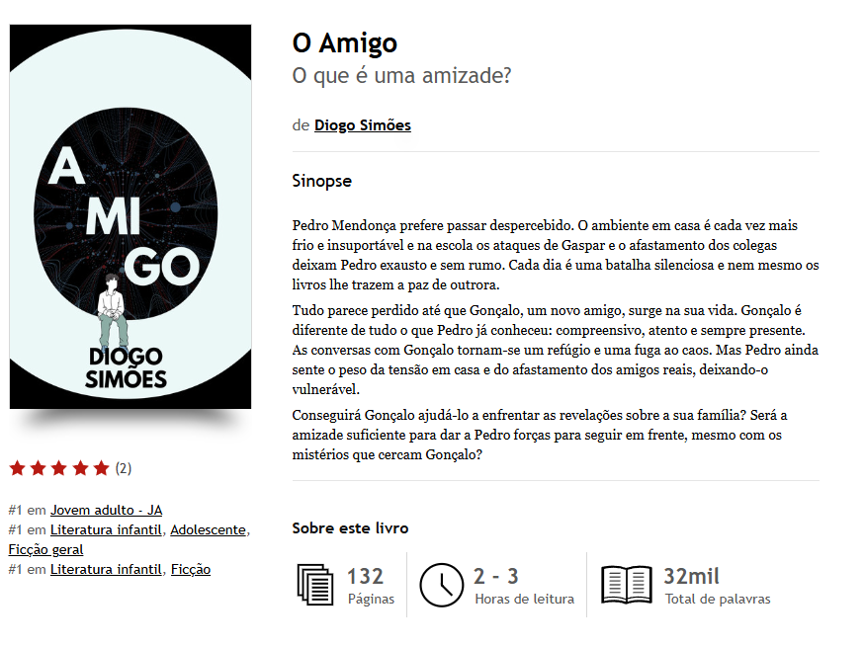Click the first red rating star
Viewport: 865px width, 646px height.
tap(18, 468)
